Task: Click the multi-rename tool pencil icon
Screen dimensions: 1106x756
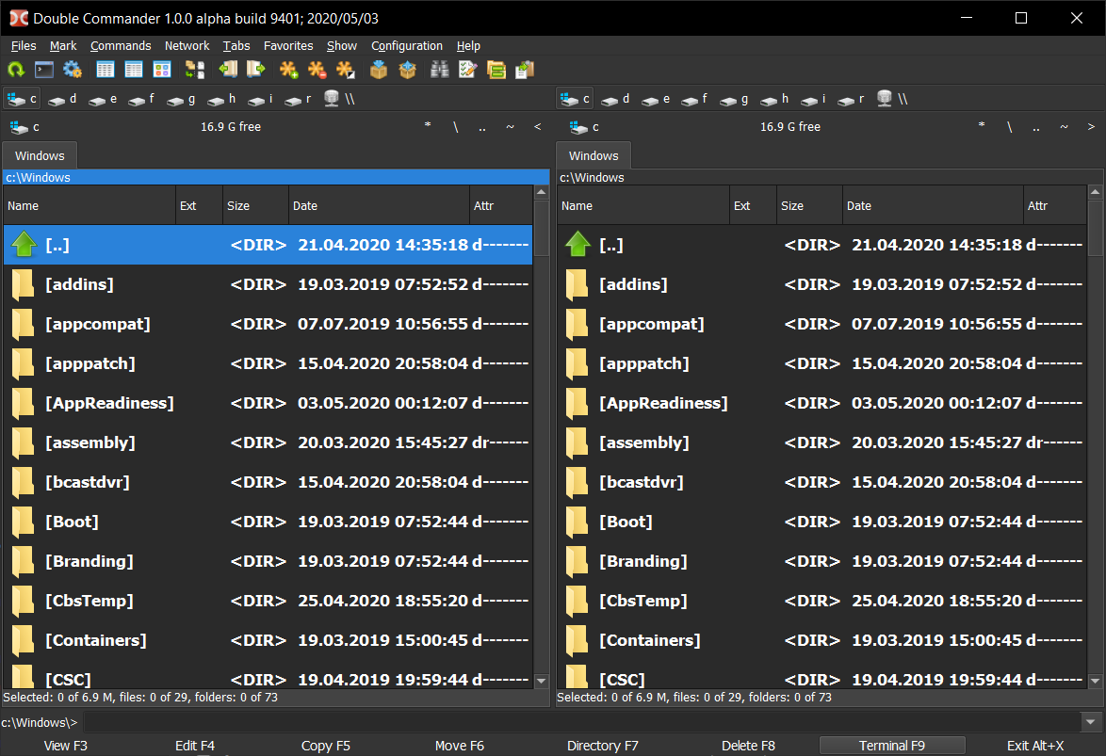Action: tap(467, 70)
